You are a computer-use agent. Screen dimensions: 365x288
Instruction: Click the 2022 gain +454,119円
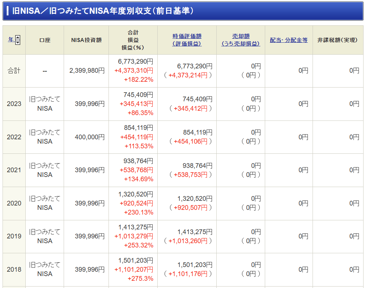click(x=137, y=137)
